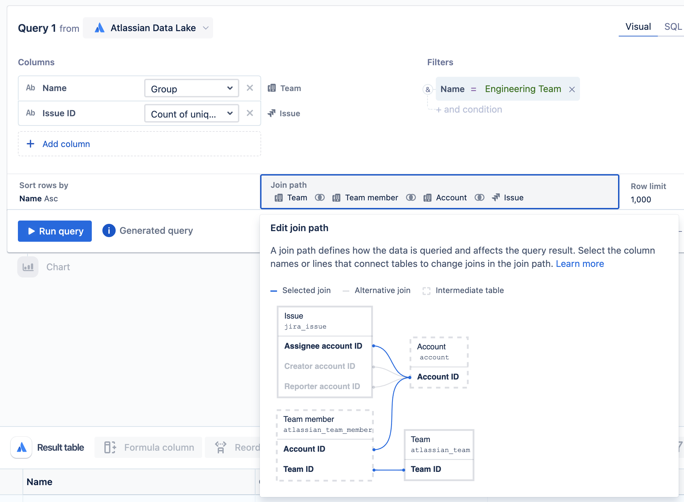This screenshot has width=684, height=502.
Task: Click the Result table icon
Action: (x=21, y=447)
